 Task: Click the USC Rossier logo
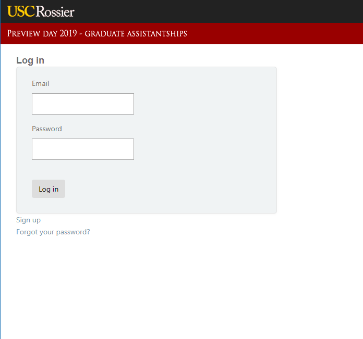point(41,11)
